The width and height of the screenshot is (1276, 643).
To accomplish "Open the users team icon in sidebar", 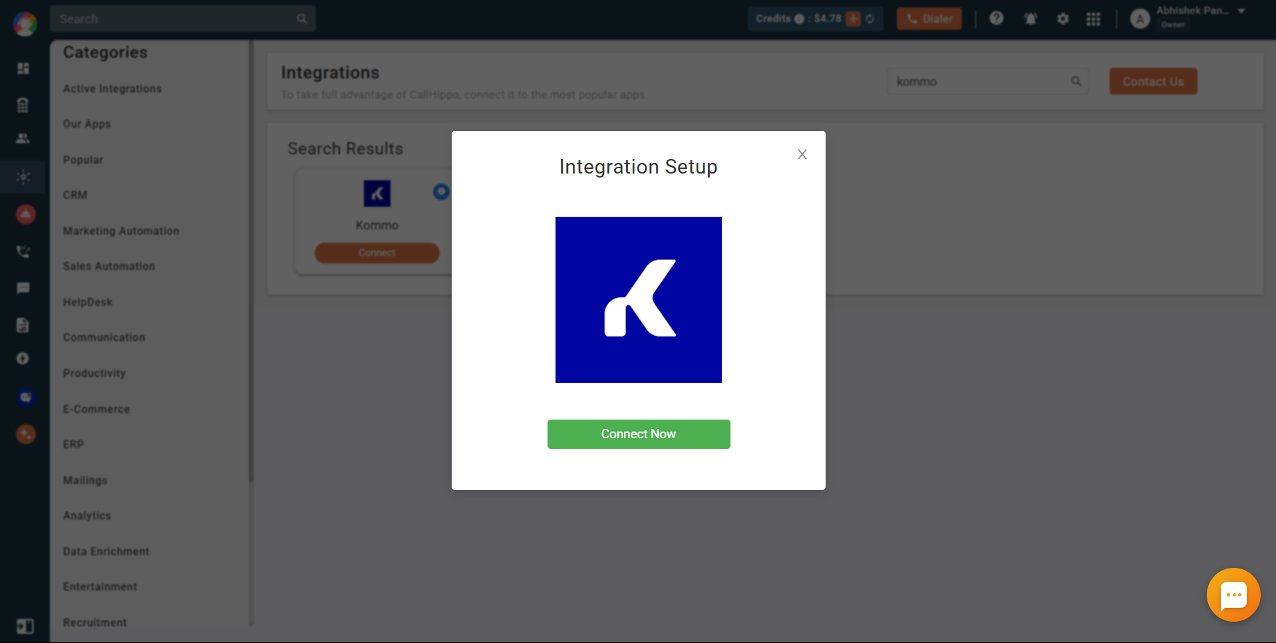I will 23,138.
